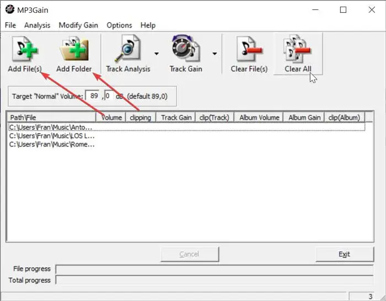Click the Total progress bar
386x301 pixels.
(215, 280)
